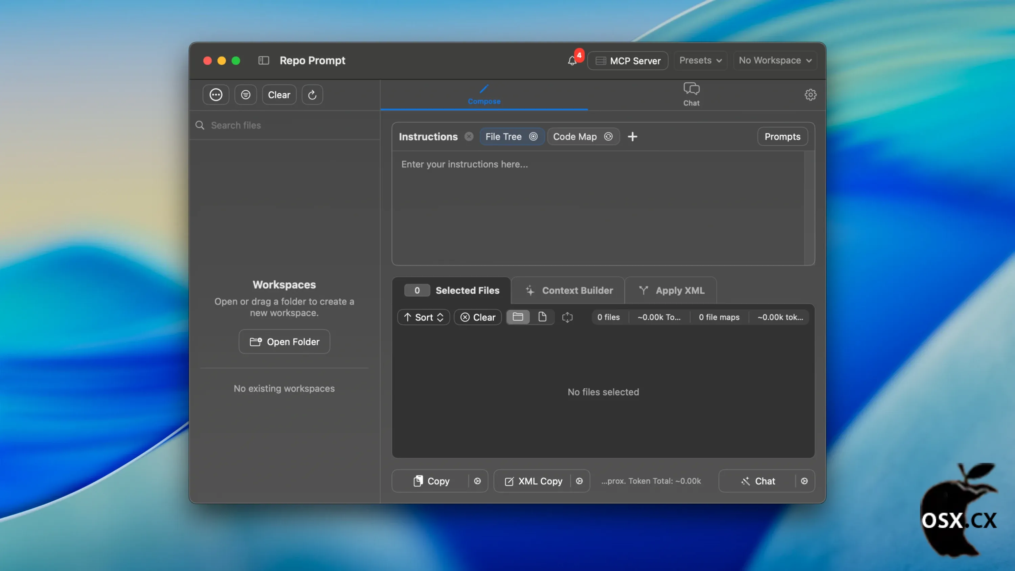Click the selected files count badge
The image size is (1015, 571).
tap(417, 291)
